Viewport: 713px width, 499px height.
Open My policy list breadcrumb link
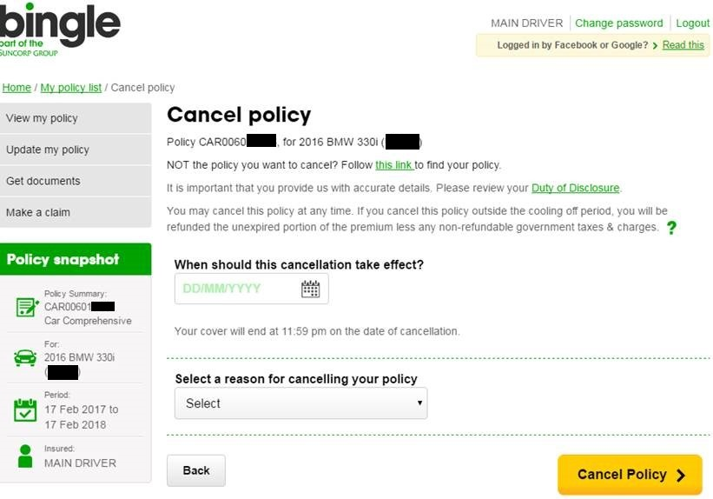pyautogui.click(x=71, y=88)
